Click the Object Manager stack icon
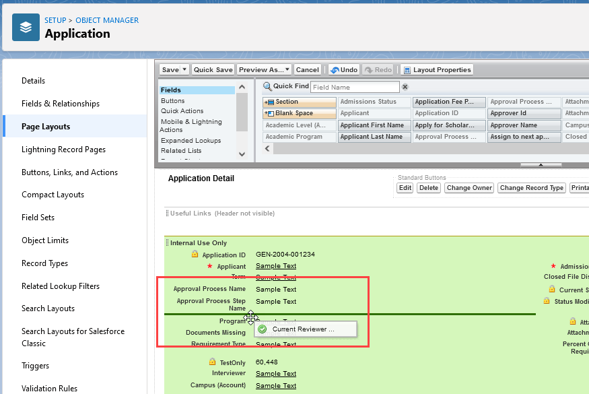Viewport: 589px width, 394px height. pos(26,28)
